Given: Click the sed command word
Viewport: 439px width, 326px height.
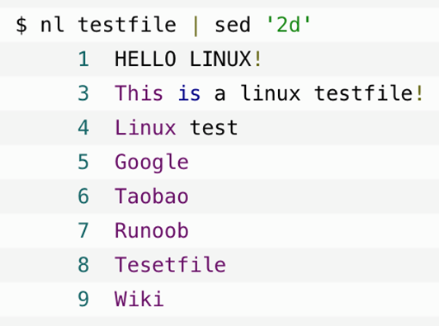Looking at the screenshot, I should coord(233,25).
